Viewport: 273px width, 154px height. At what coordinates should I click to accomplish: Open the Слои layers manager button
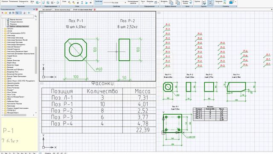point(64,2)
